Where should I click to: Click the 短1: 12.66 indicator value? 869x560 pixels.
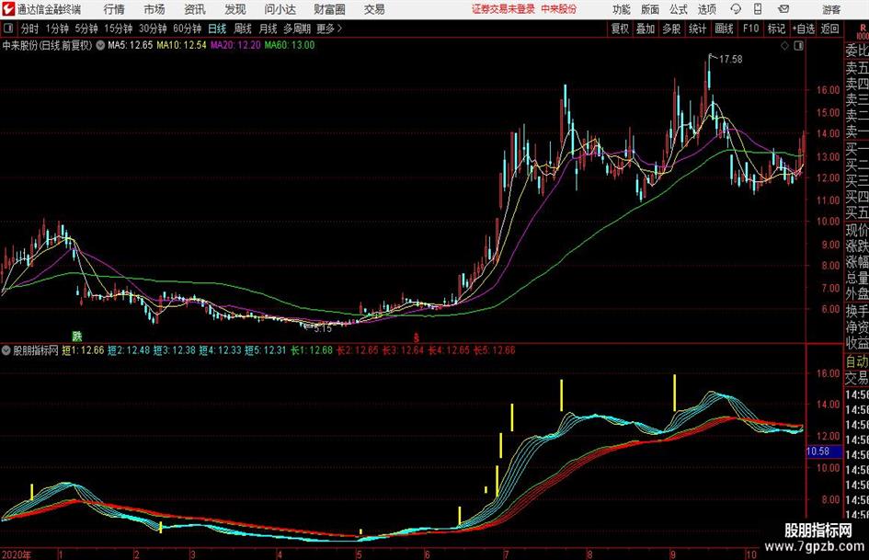(x=83, y=350)
